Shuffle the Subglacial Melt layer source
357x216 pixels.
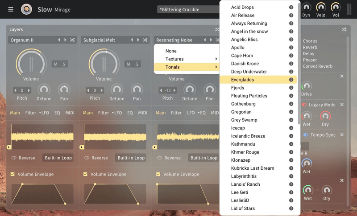tap(145, 40)
